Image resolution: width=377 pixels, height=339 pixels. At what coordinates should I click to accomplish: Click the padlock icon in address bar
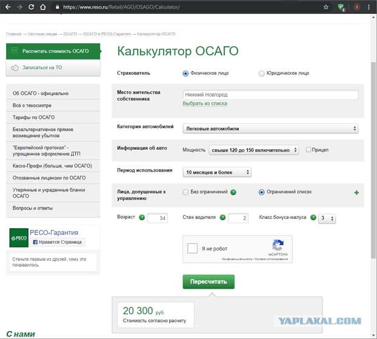[x=57, y=7]
